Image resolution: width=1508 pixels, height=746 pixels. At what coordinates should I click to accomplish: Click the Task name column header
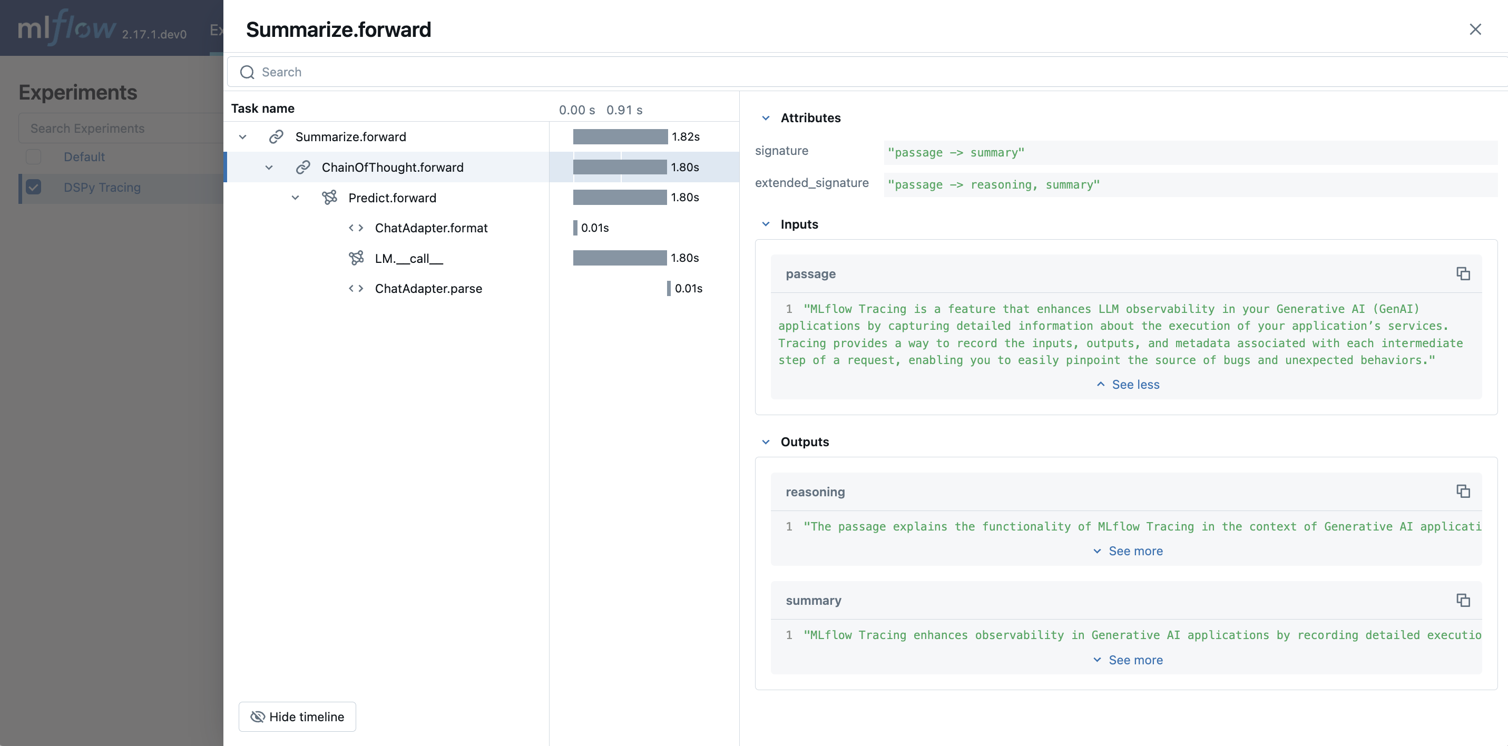(x=262, y=109)
